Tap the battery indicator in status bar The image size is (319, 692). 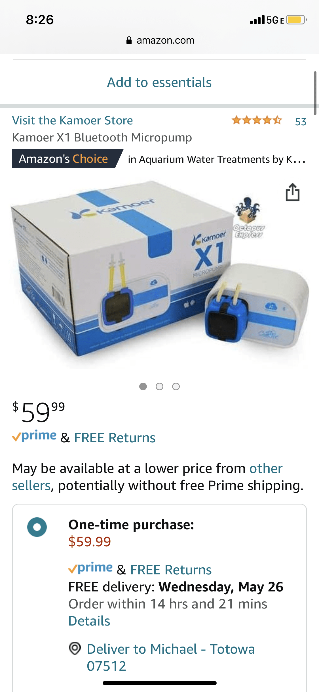coord(296,20)
